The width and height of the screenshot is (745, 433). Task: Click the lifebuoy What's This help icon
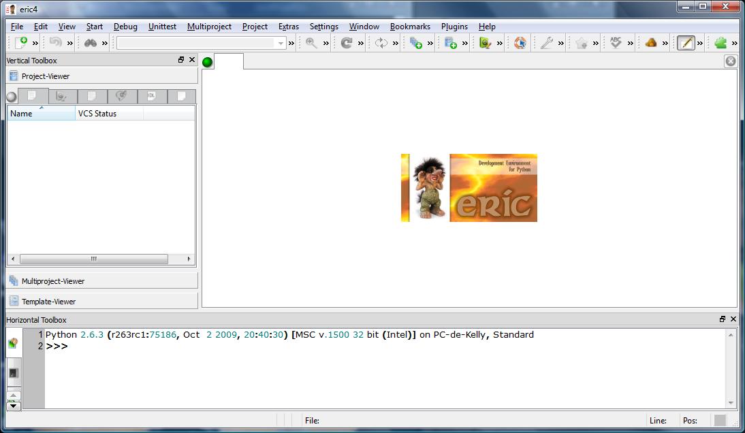tap(520, 43)
